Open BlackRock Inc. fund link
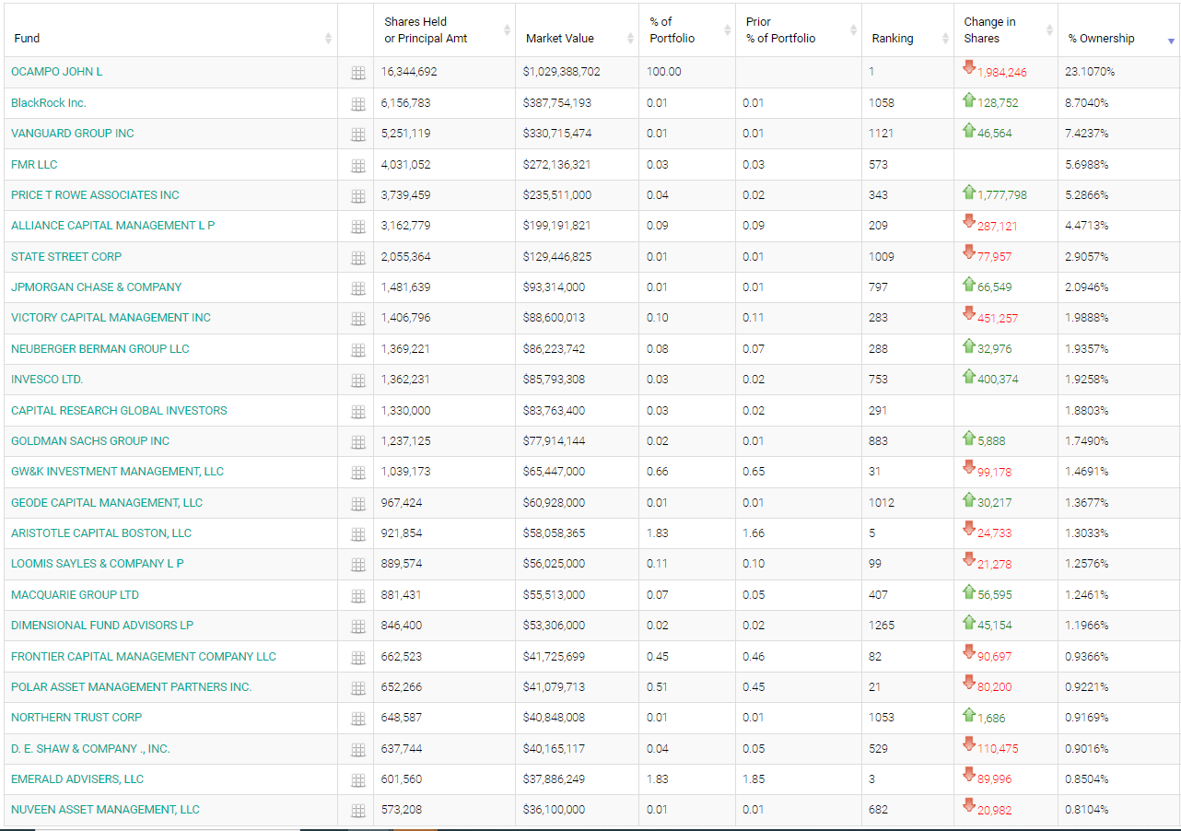The height and width of the screenshot is (831, 1181). (x=49, y=102)
